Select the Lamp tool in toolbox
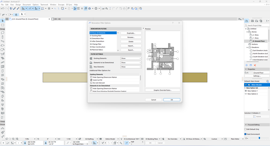Screen dimensions: 270x146 point(3,105)
